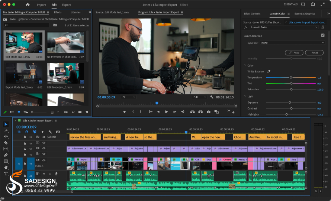Image resolution: width=331 pixels, height=201 pixels.
Task: Toggle V2 track eye visibility
Action: click(44, 154)
